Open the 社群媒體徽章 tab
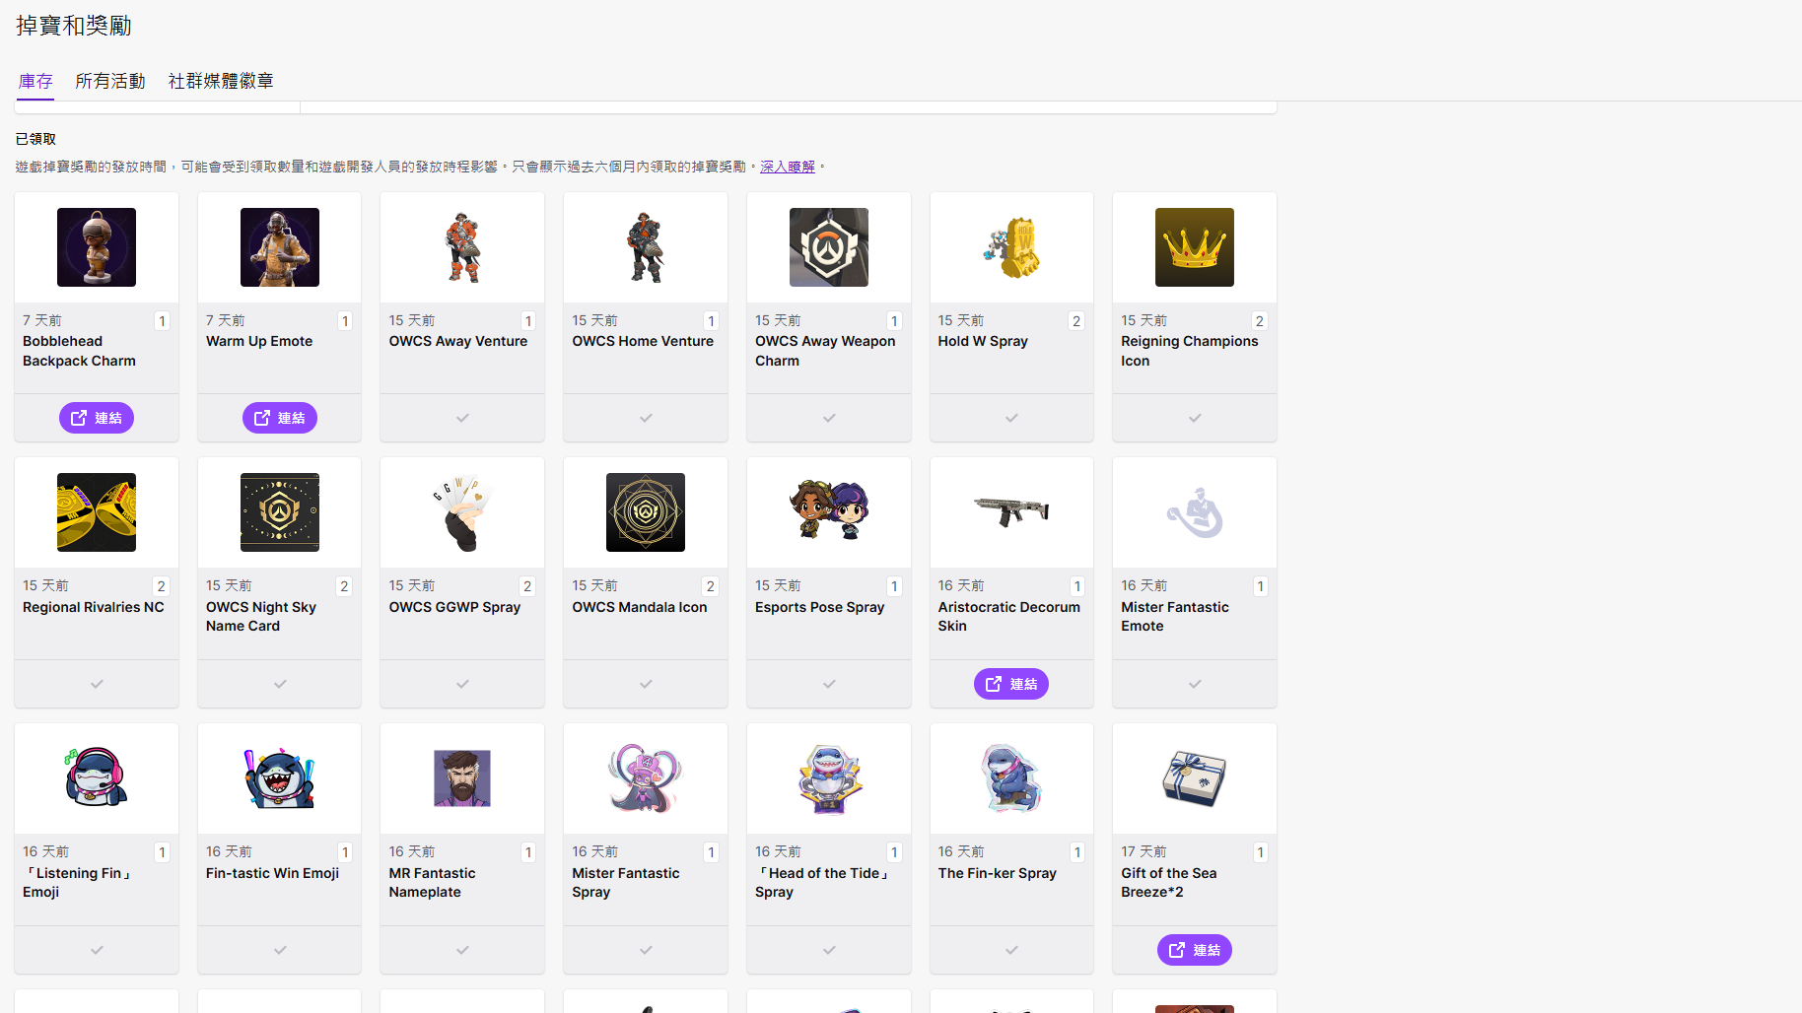Viewport: 1802px width, 1013px height. coord(221,81)
